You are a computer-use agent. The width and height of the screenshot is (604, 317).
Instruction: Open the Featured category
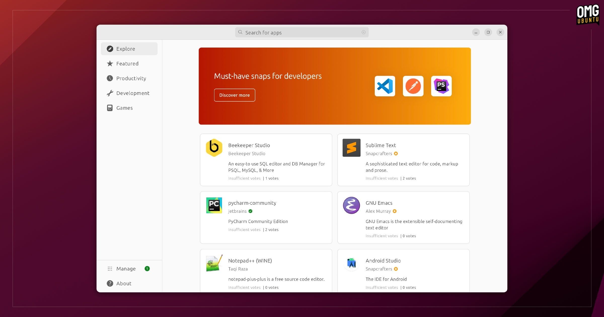(129, 64)
